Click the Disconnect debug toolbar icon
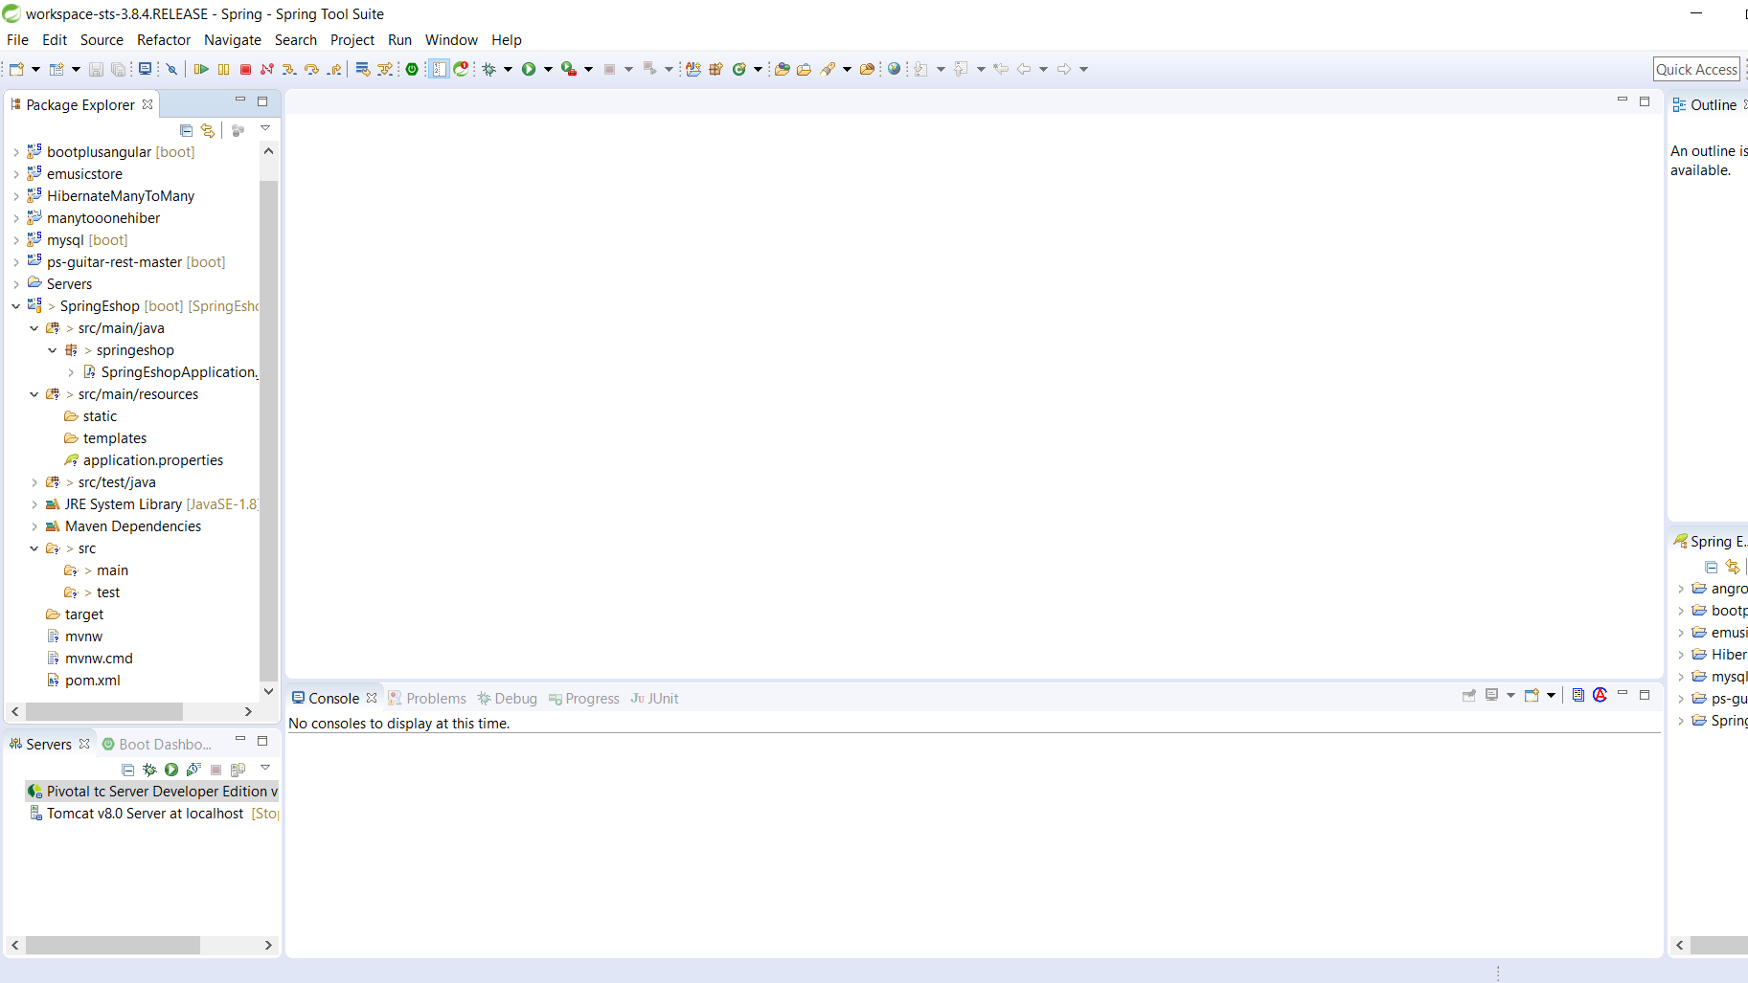1748x983 pixels. [x=267, y=69]
